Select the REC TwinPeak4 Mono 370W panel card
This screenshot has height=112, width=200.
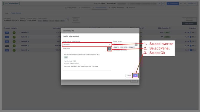pos(87,61)
